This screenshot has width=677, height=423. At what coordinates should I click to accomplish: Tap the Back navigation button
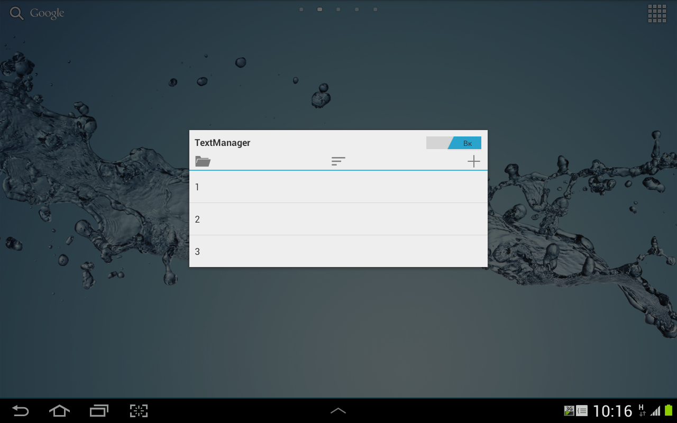pos(21,410)
